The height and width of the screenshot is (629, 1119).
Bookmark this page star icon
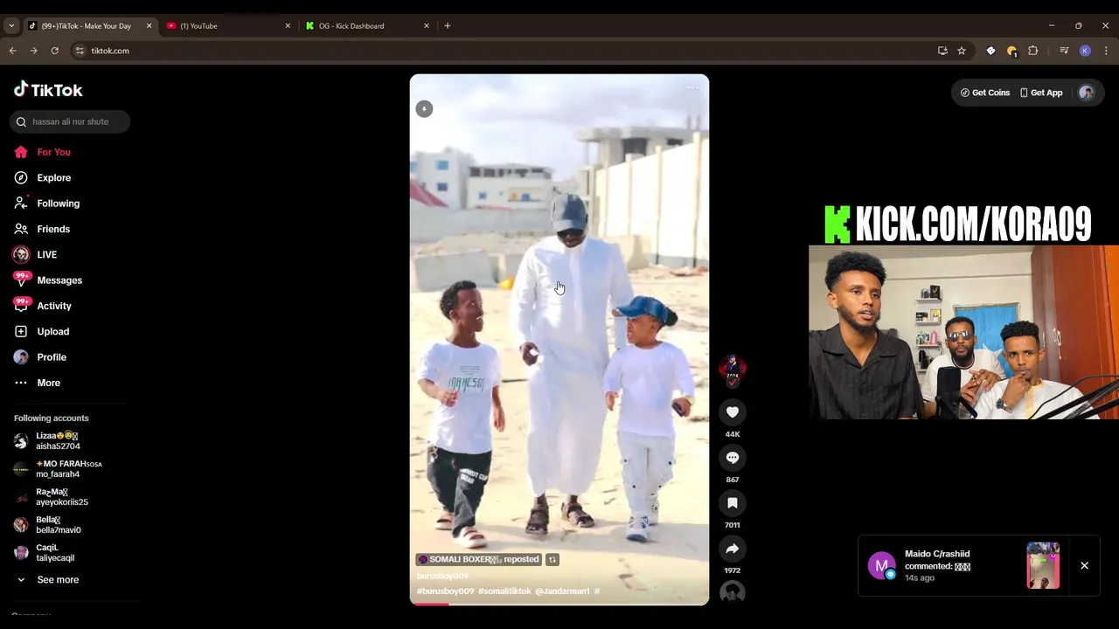point(962,51)
